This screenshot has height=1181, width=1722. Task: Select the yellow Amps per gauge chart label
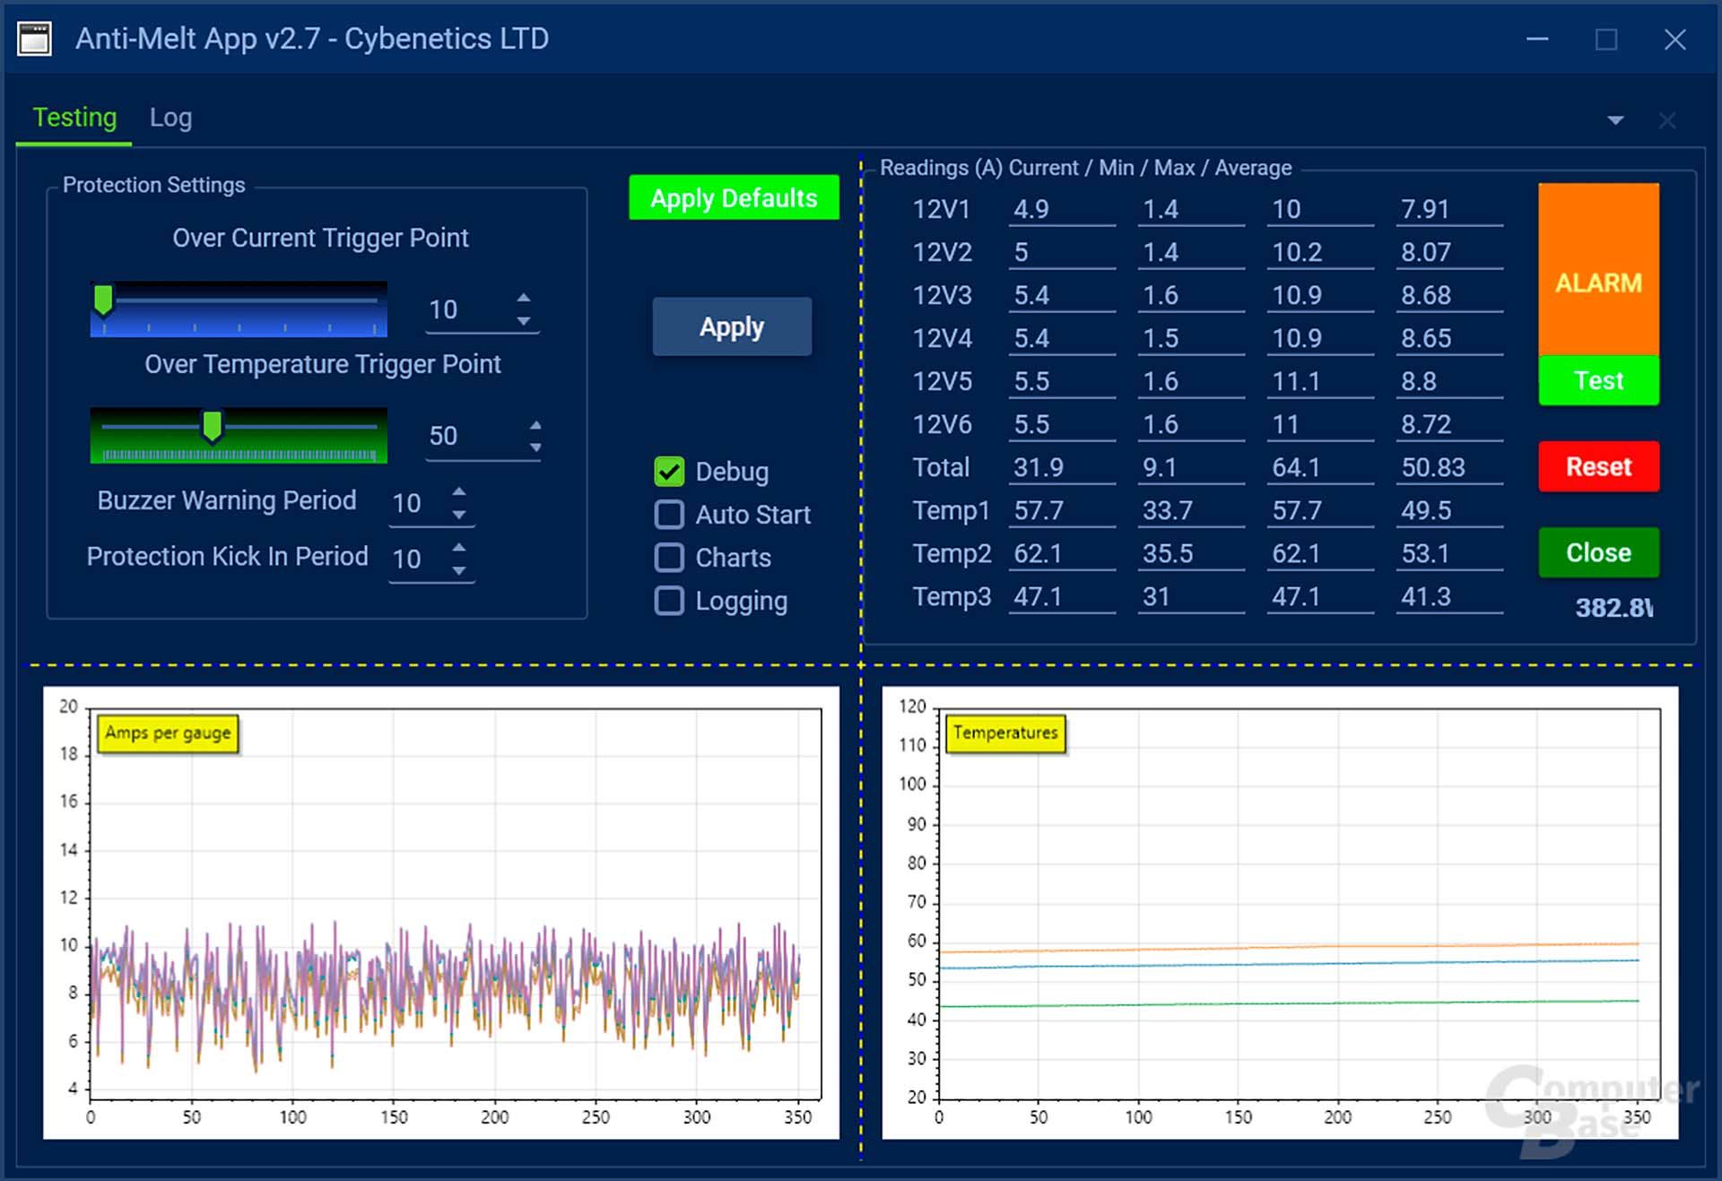click(166, 733)
